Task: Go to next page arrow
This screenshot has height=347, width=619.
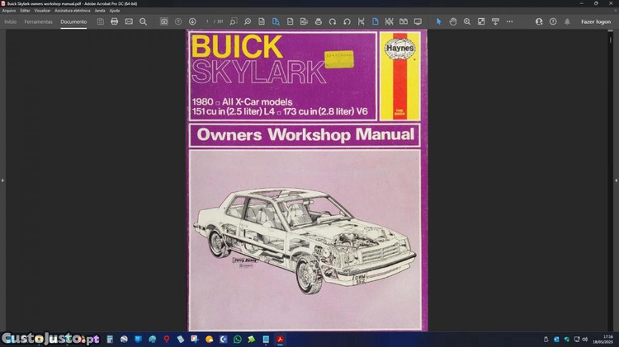Action: 192,21
